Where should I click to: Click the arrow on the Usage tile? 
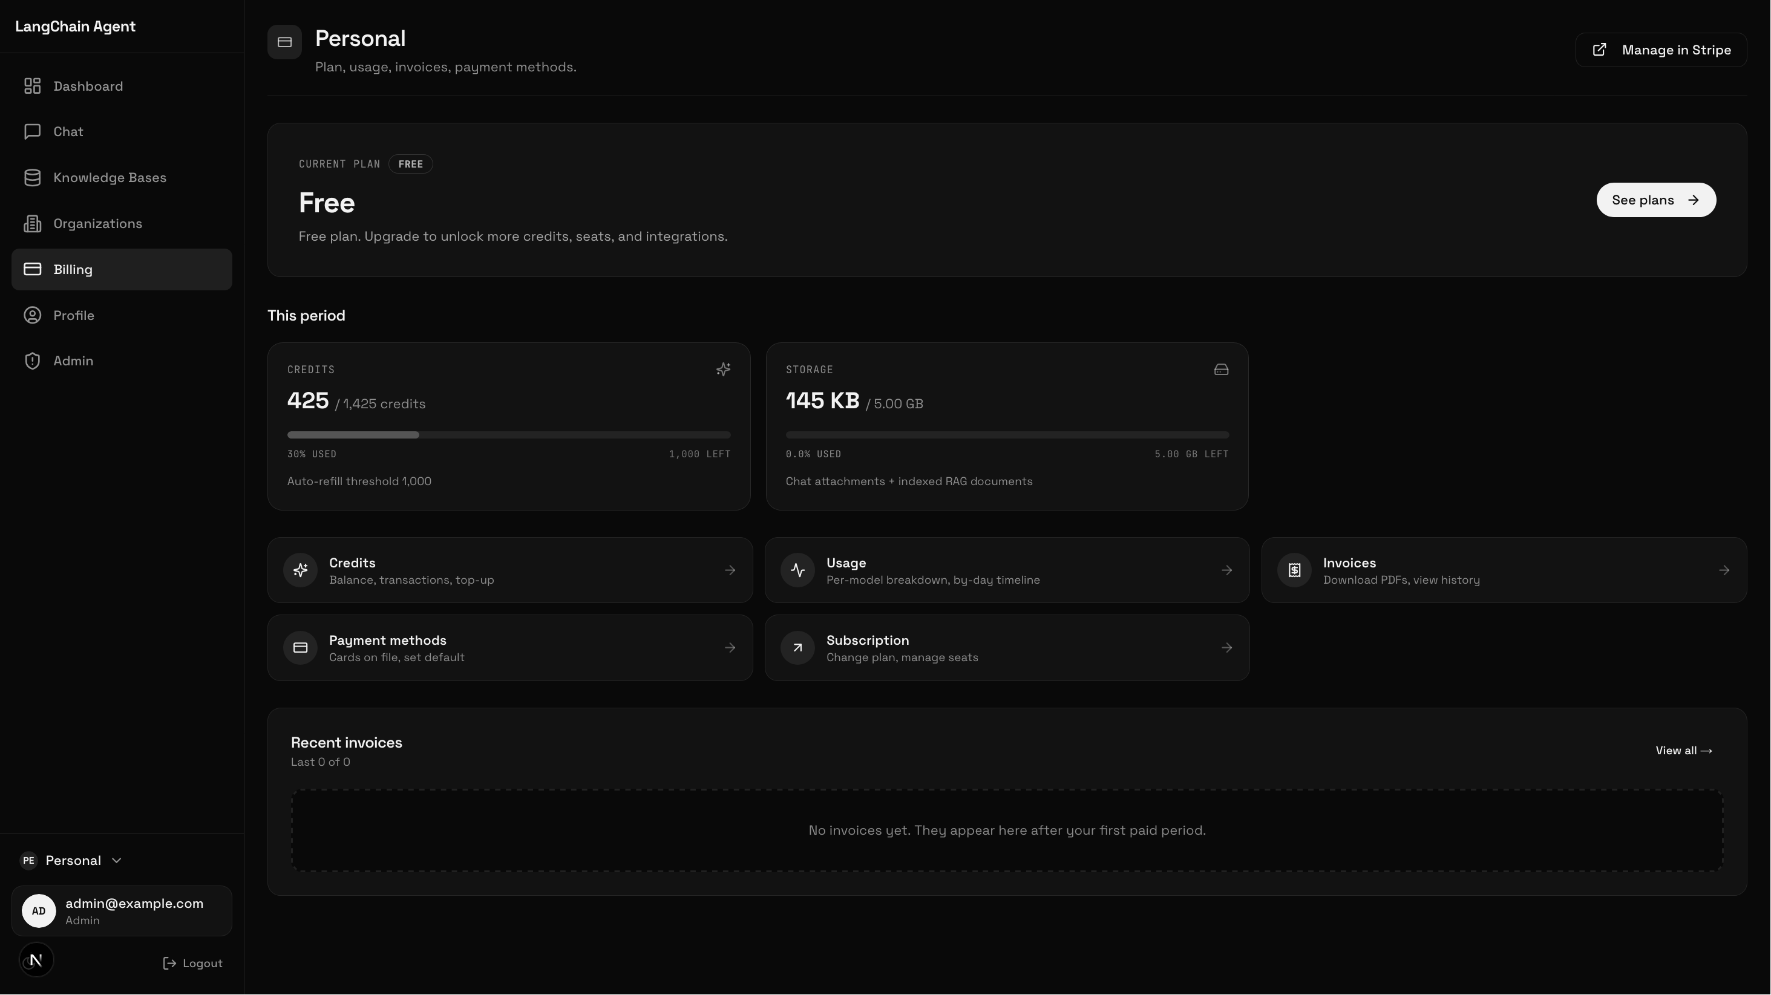pos(1227,570)
